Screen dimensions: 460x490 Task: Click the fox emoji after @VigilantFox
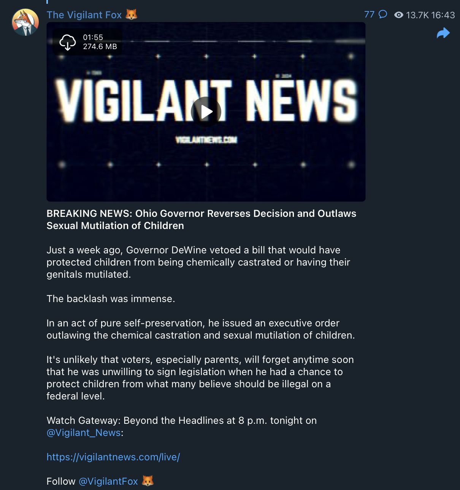pyautogui.click(x=148, y=481)
